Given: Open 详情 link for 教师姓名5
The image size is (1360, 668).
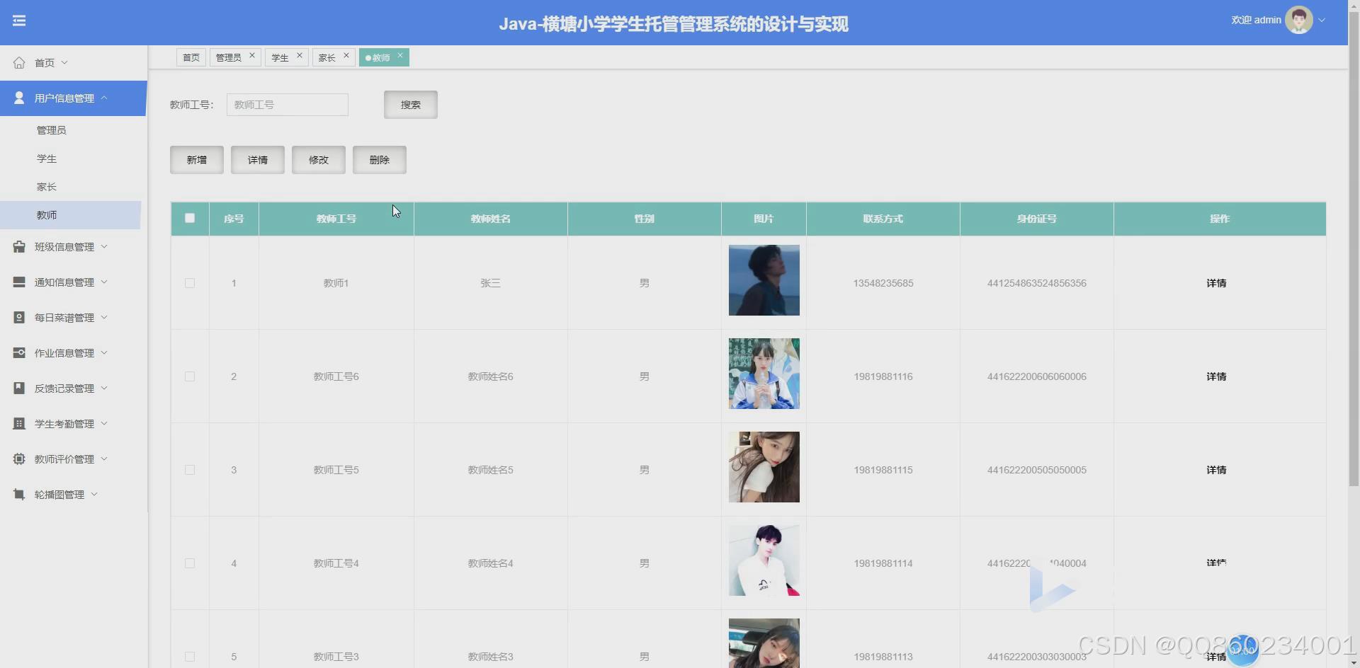Looking at the screenshot, I should (1216, 470).
